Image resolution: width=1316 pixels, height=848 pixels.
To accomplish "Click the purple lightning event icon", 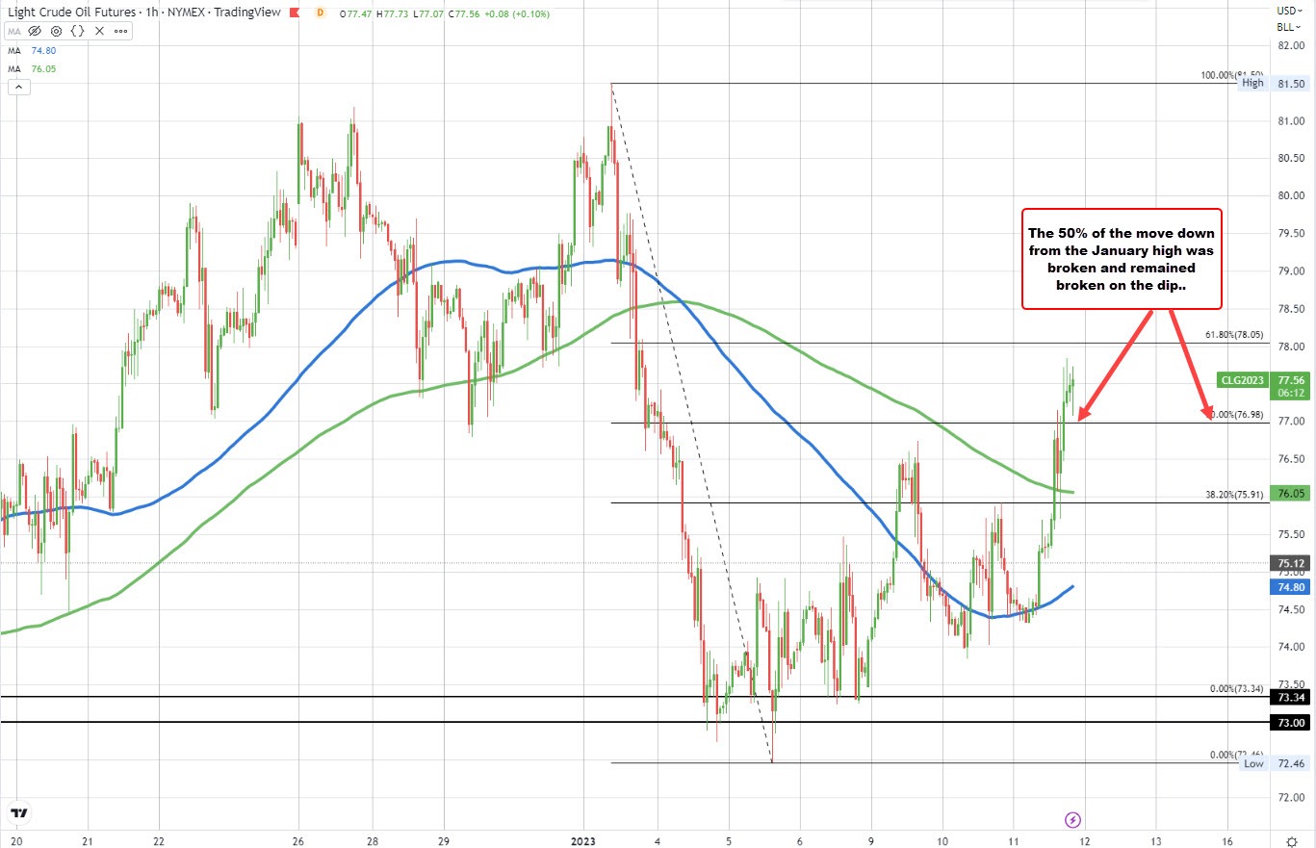I will coord(1074,819).
